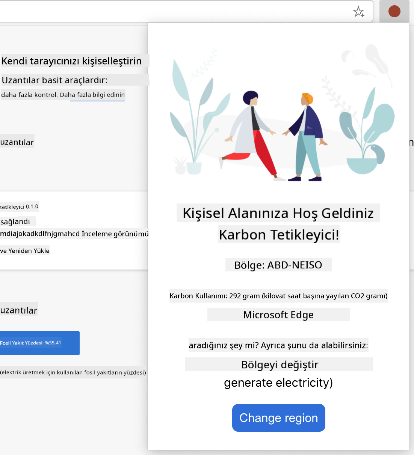Select the Bölgeyi değiştir option

click(x=278, y=364)
